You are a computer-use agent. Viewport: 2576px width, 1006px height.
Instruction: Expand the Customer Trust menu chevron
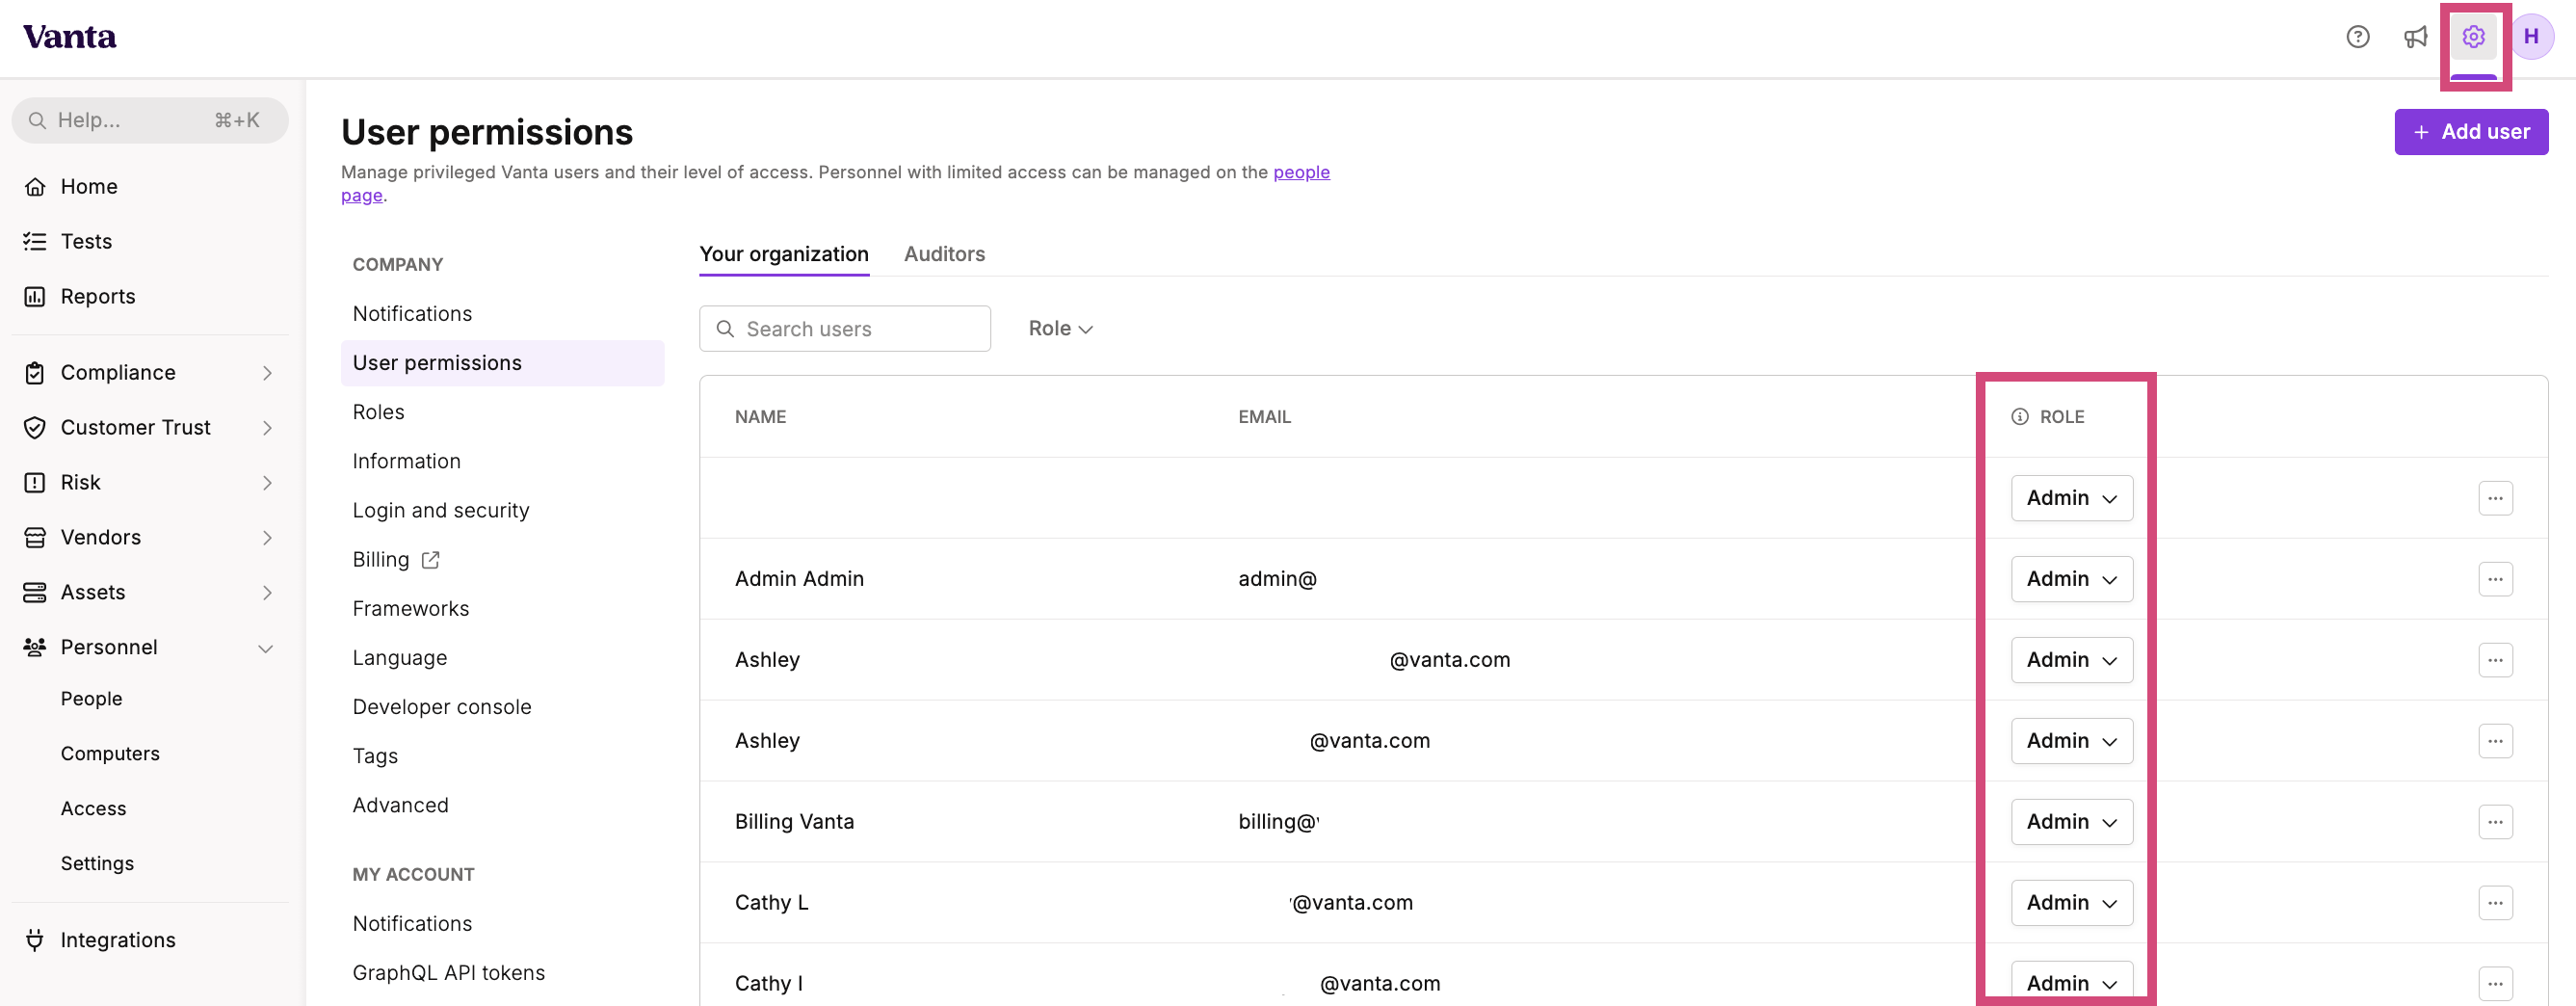pos(267,428)
